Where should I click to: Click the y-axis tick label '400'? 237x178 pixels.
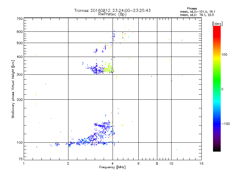tap(20, 57)
